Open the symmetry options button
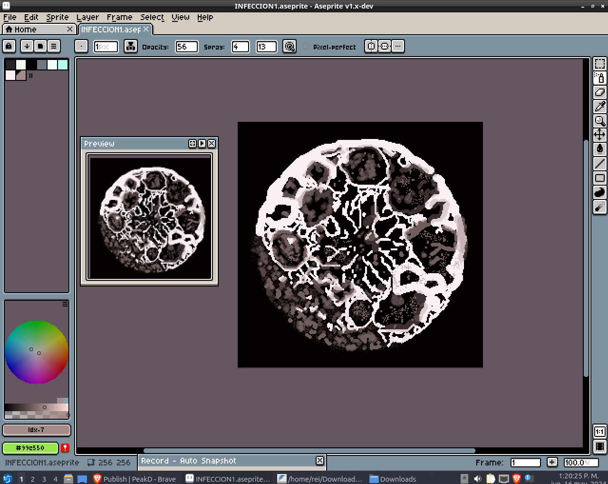 point(371,46)
